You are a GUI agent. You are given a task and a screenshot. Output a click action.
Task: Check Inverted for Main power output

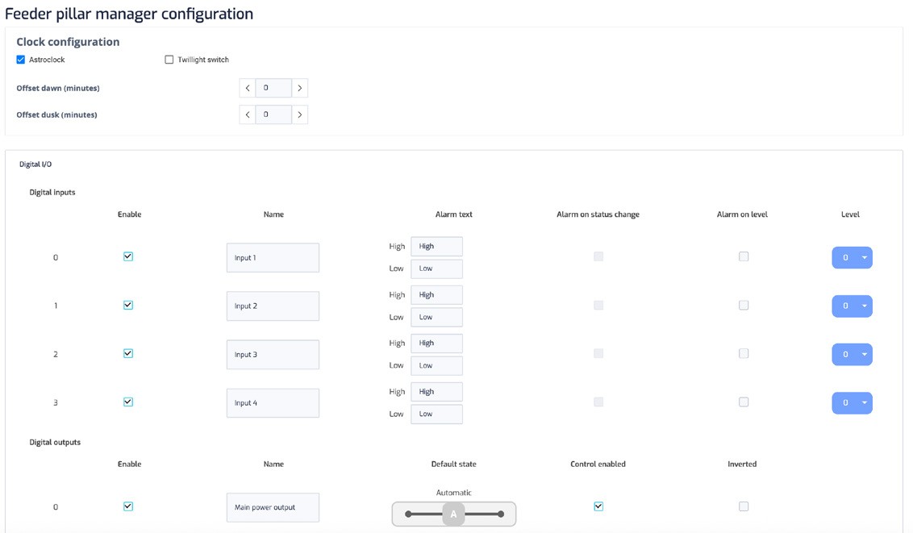click(x=744, y=506)
